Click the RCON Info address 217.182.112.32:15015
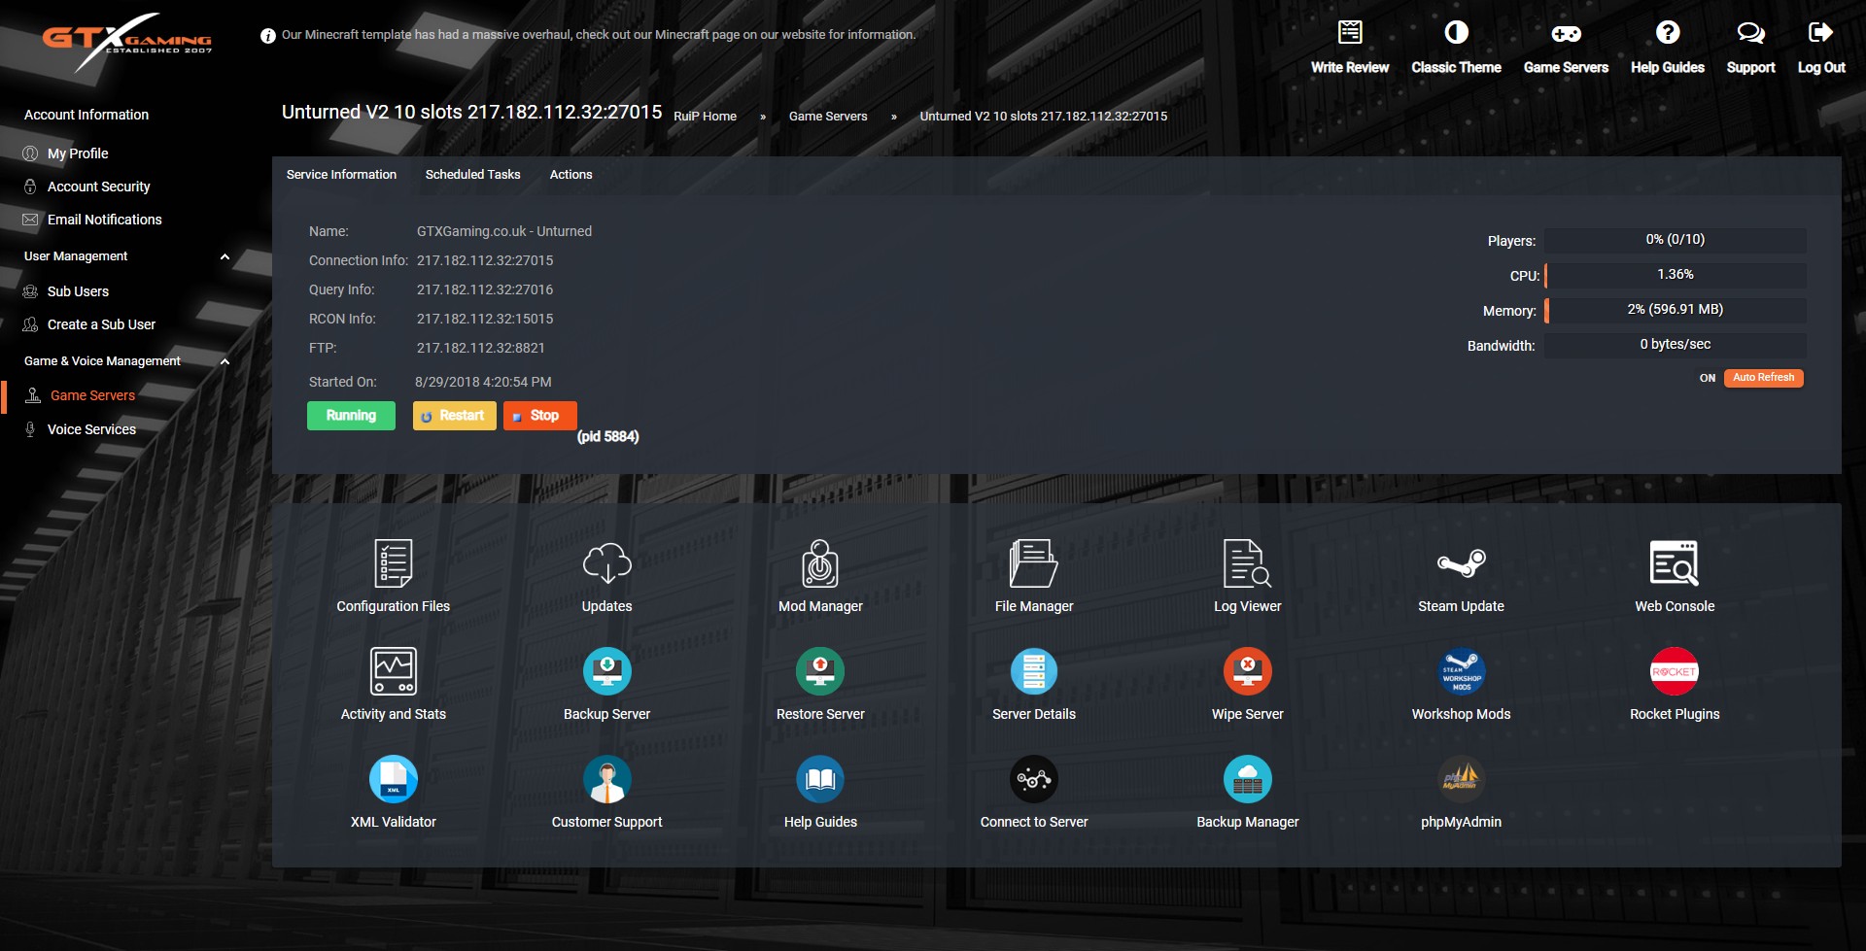 click(x=485, y=319)
